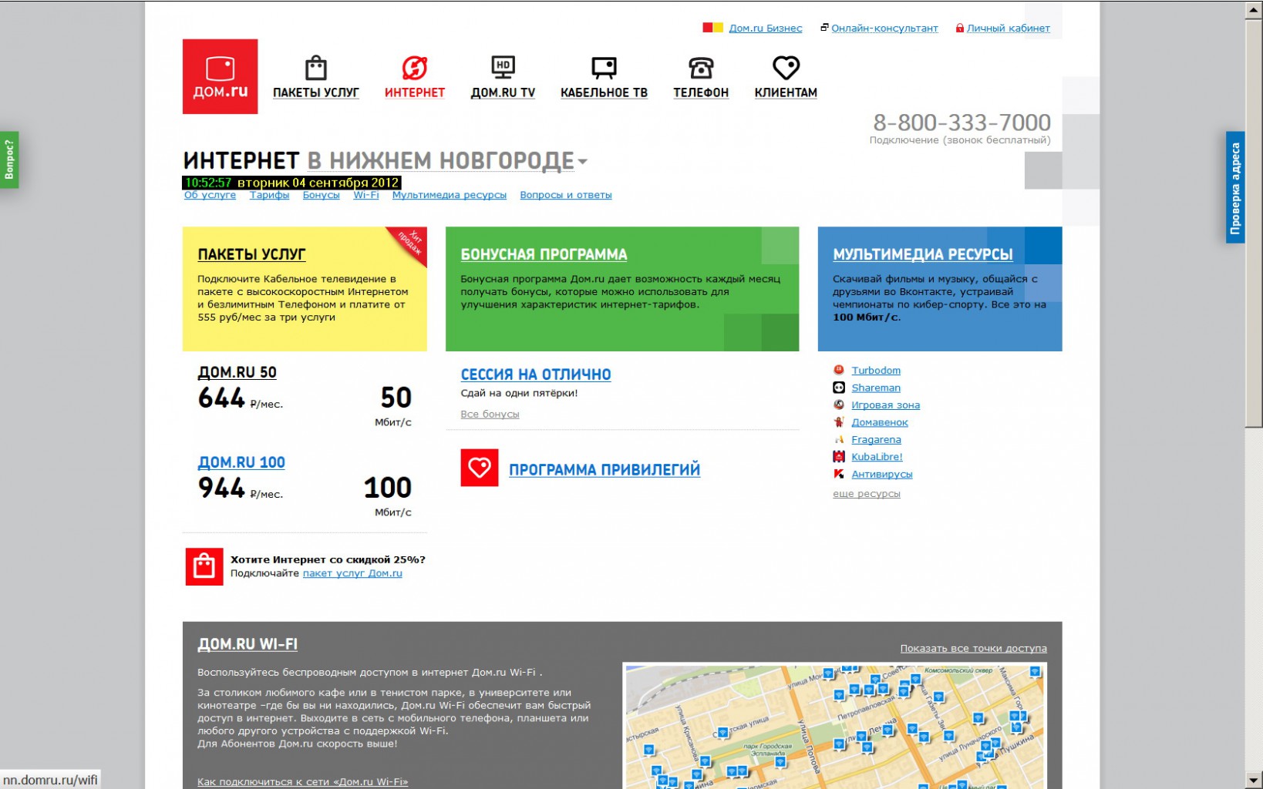
Task: Open the blue Проверка адреса side tab
Action: (1235, 187)
